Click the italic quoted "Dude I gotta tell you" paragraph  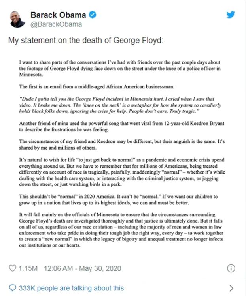120,105
